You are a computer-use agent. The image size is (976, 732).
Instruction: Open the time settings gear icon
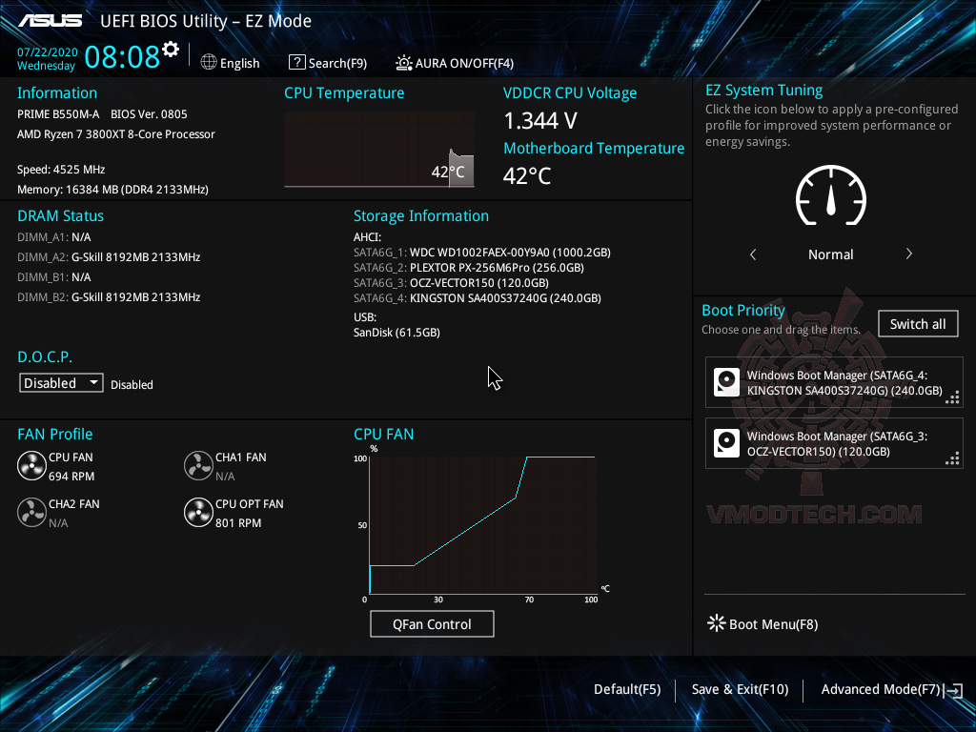pyautogui.click(x=171, y=50)
